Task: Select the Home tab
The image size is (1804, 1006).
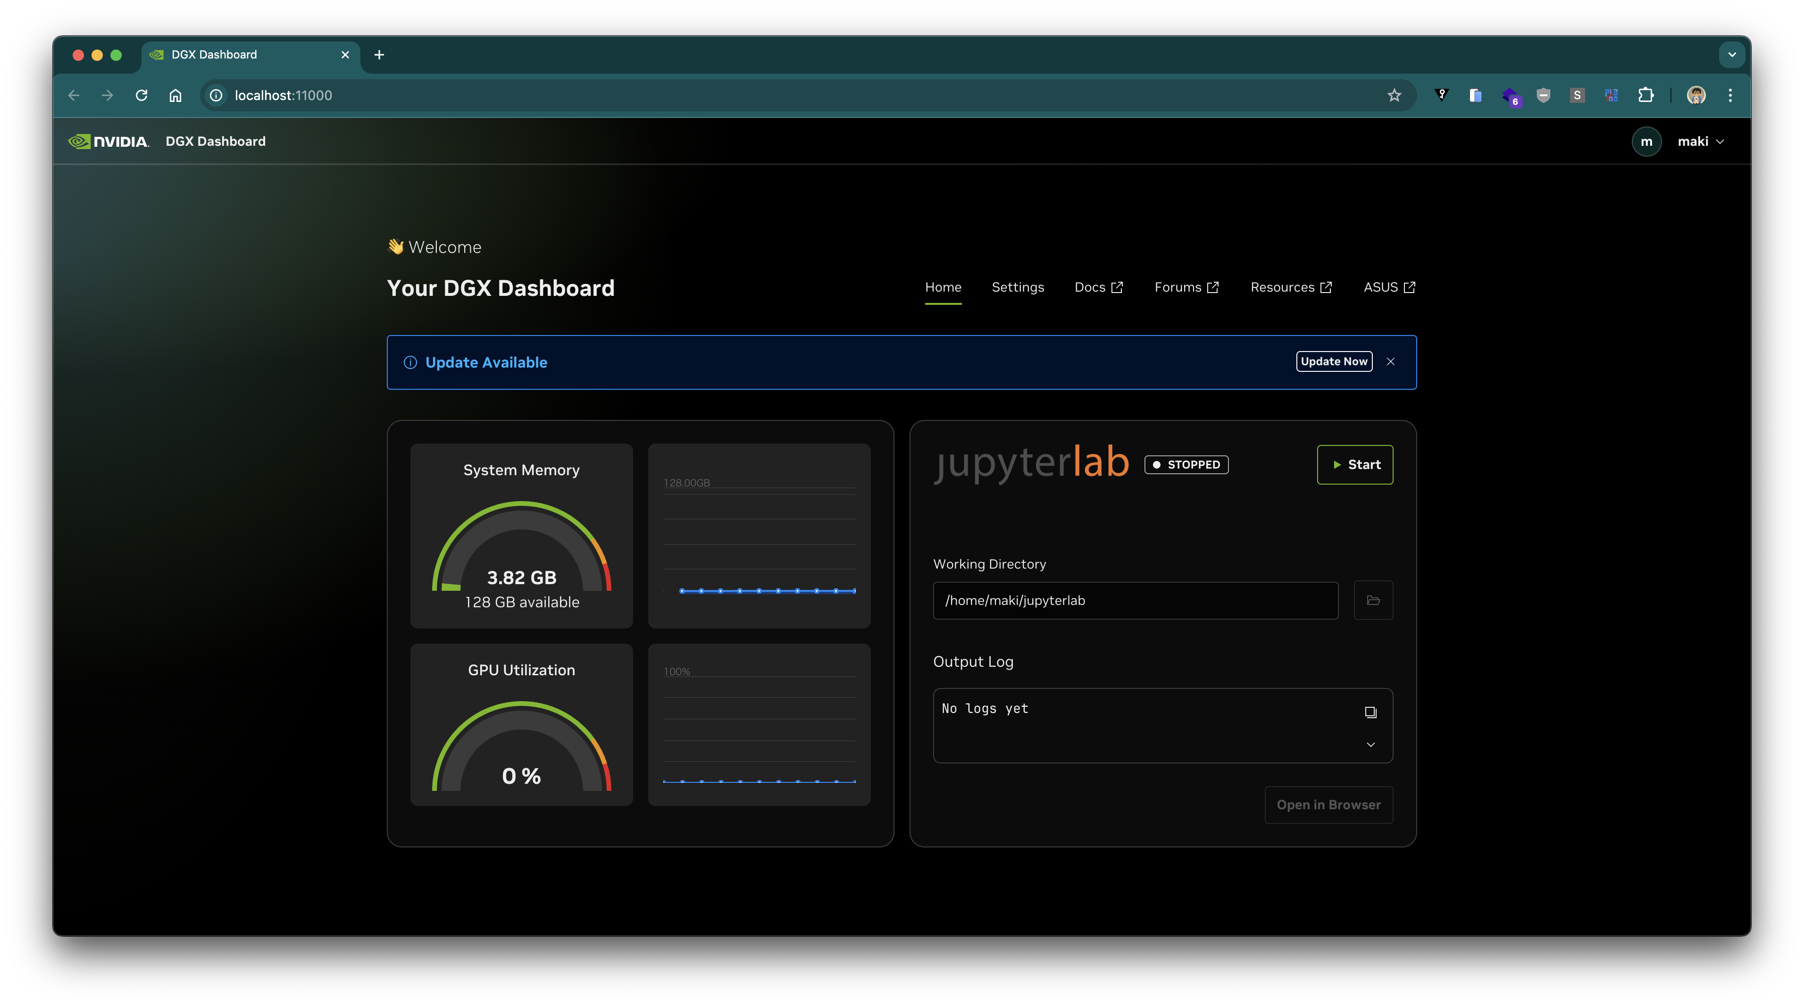Action: click(944, 287)
